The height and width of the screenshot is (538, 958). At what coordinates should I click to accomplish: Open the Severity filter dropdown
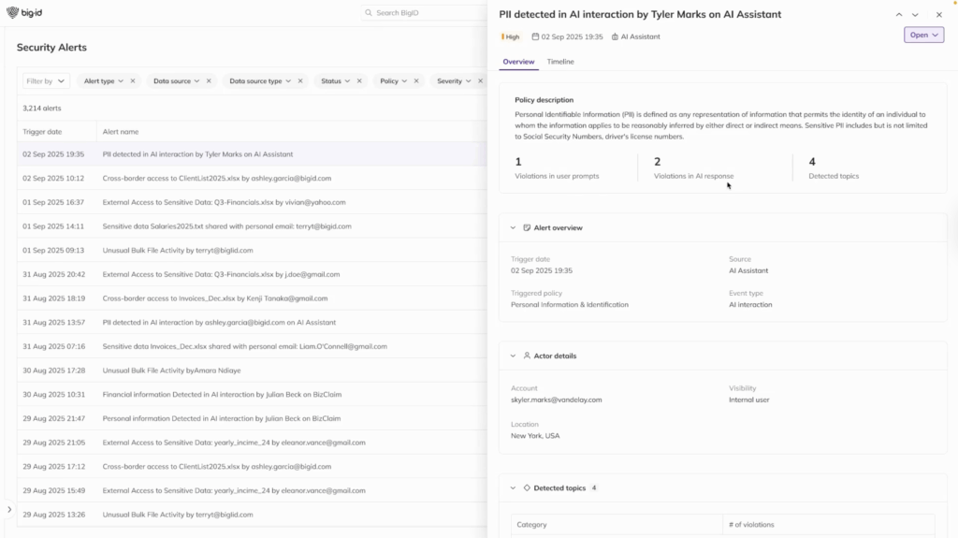(x=454, y=81)
